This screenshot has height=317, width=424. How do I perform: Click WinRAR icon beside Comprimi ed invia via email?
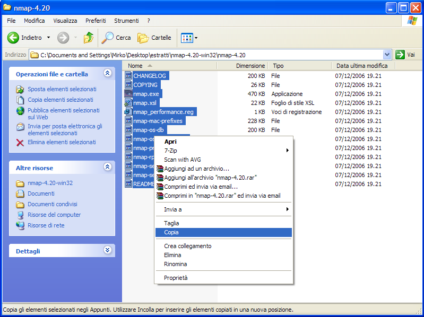(160, 187)
